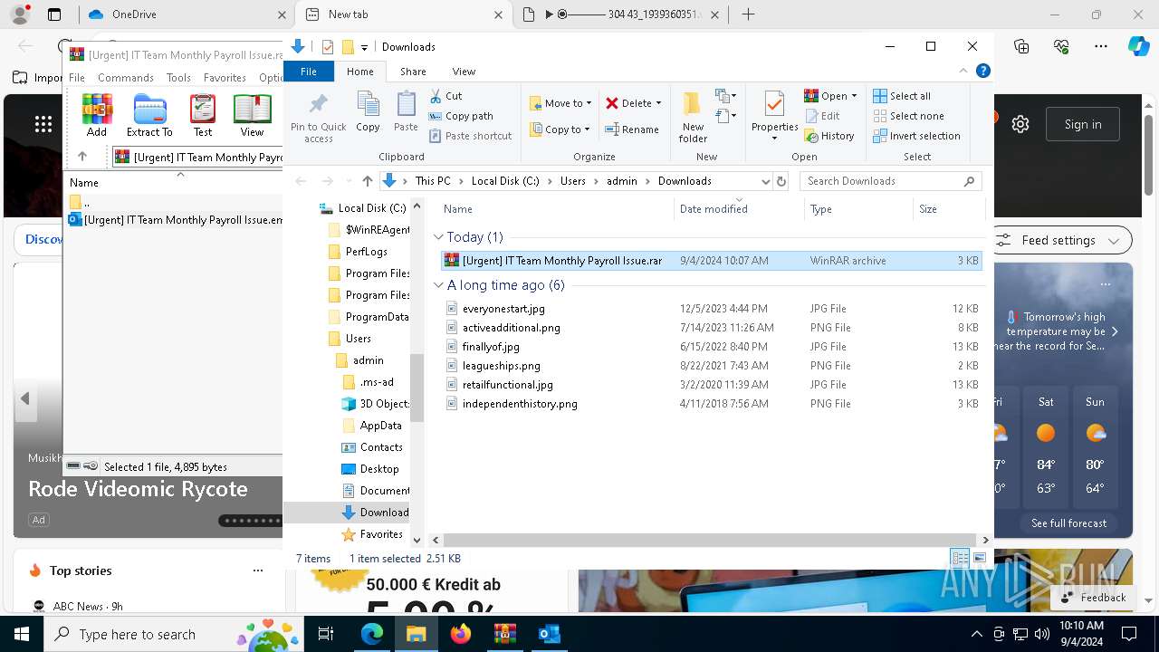Click the Copy ribbon button
Image resolution: width=1159 pixels, height=652 pixels.
click(x=368, y=112)
